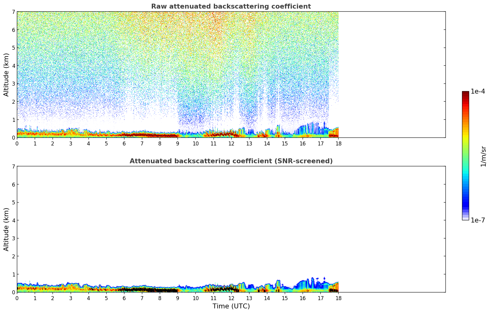490x313 pixels.
Task: Select the "1/m/sr" colorbar unit label
Action: [483, 156]
